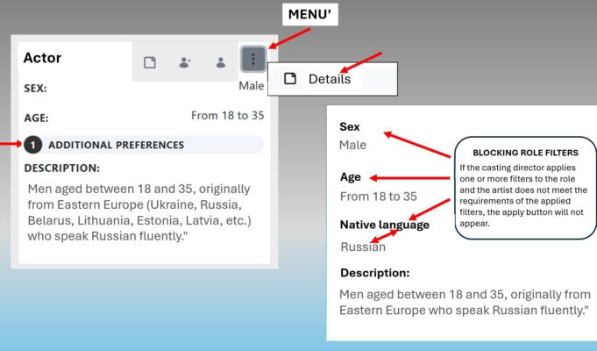Click the Age heading in details panel

tap(351, 177)
